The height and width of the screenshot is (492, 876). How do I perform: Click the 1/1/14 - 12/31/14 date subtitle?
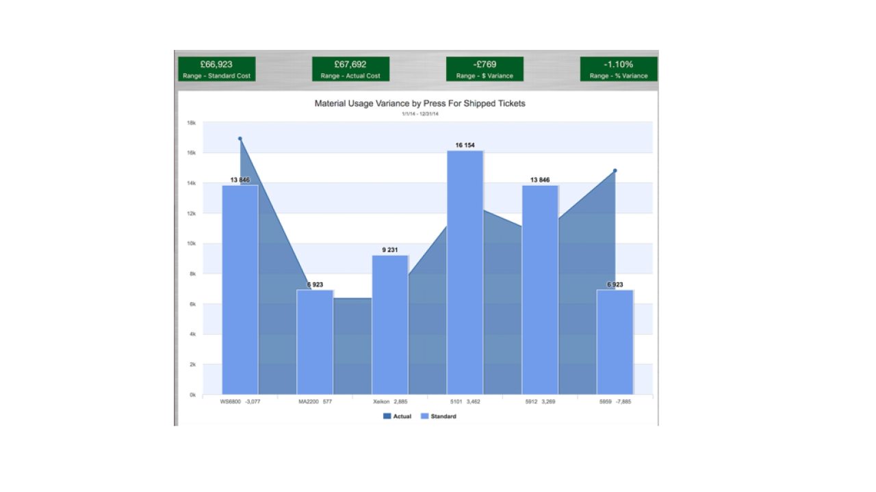[x=420, y=114]
